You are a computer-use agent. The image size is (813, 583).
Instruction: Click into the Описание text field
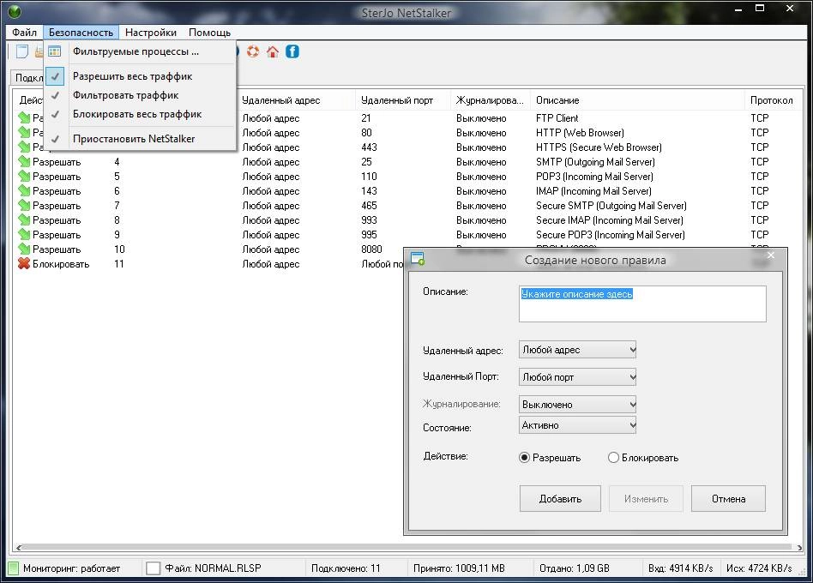642,304
